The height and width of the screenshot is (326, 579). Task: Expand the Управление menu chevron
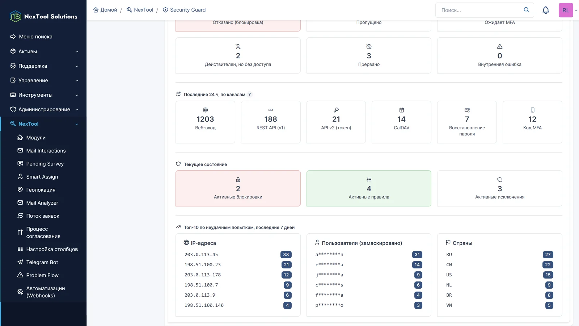click(77, 81)
